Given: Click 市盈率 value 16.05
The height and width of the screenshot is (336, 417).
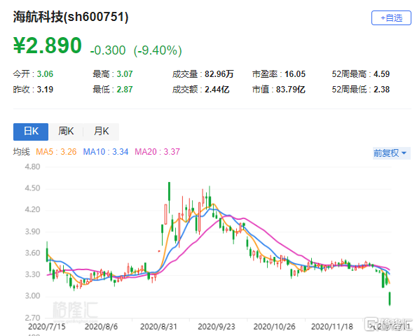Looking at the screenshot, I should (295, 73).
